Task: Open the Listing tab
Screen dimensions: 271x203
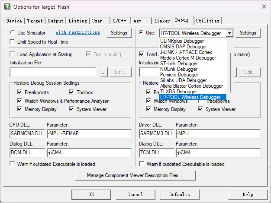Action: click(78, 21)
